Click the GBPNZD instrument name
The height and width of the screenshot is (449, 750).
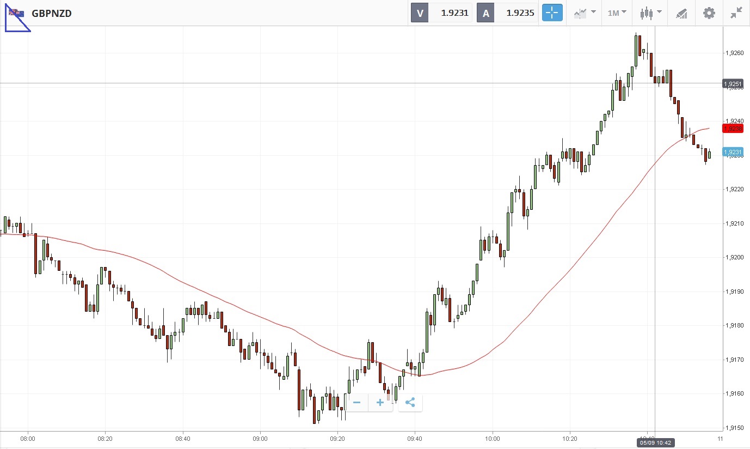[x=52, y=13]
